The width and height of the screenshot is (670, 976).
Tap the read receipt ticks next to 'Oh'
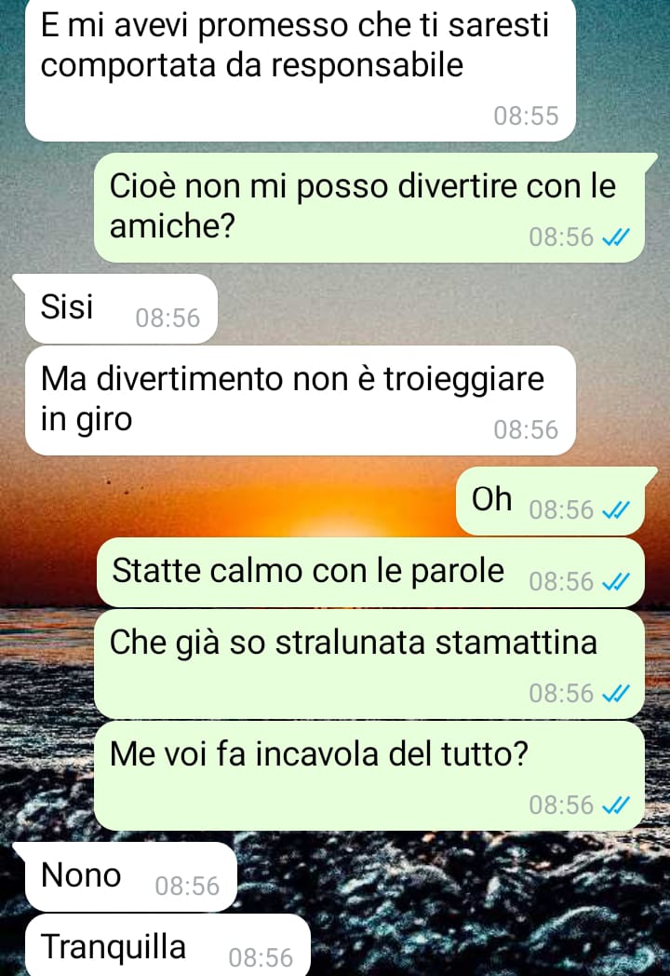click(x=617, y=509)
